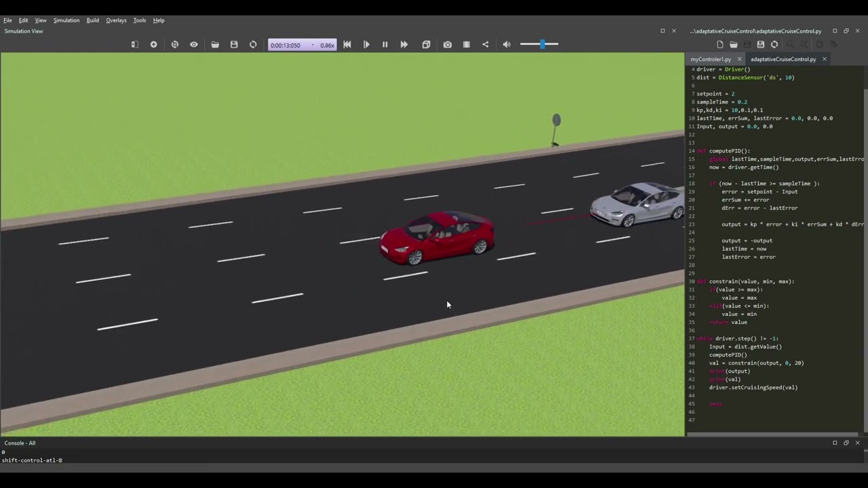Open a world file using the folder icon
Image resolution: width=868 pixels, height=488 pixels.
tap(215, 44)
